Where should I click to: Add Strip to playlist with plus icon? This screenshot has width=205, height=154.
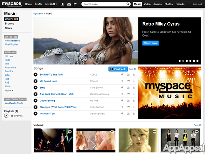tap(122, 87)
